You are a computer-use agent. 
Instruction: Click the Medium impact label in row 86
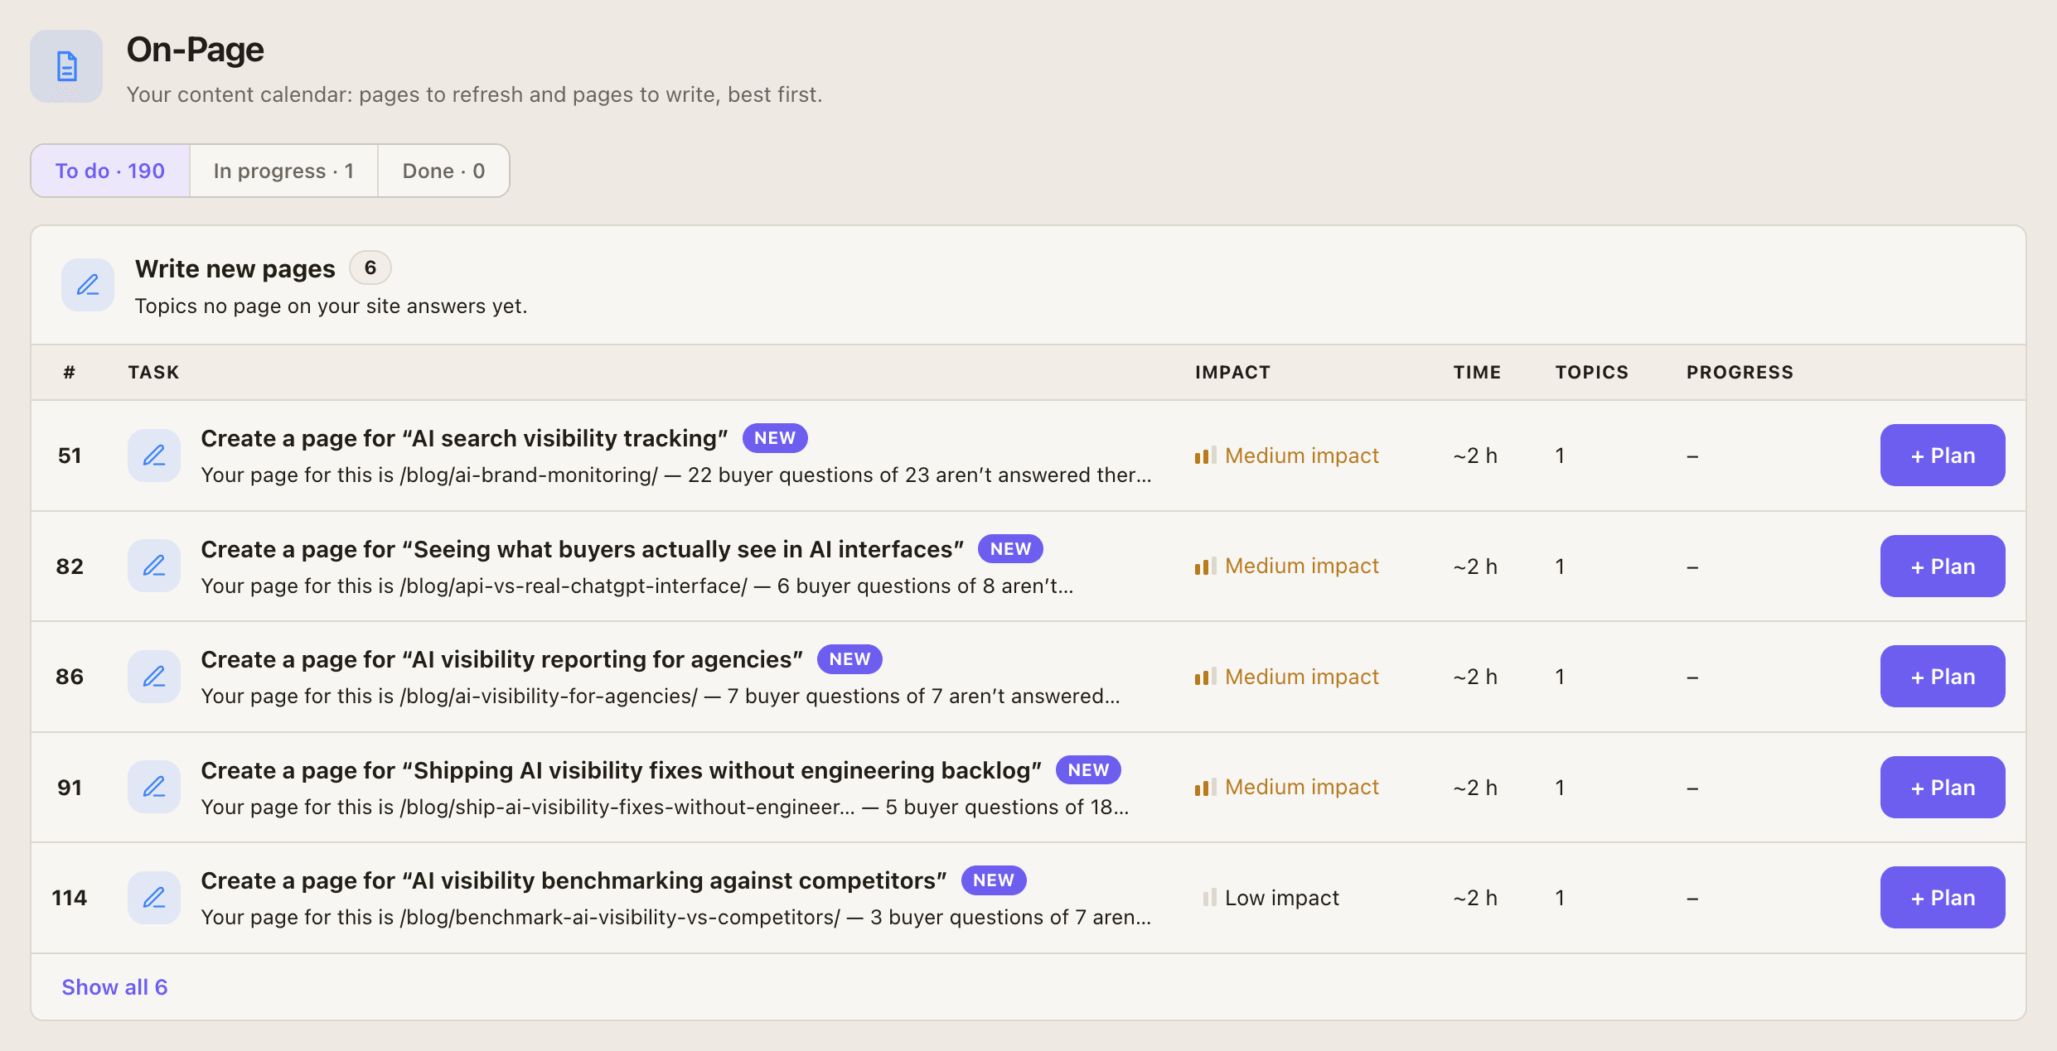(x=1302, y=677)
